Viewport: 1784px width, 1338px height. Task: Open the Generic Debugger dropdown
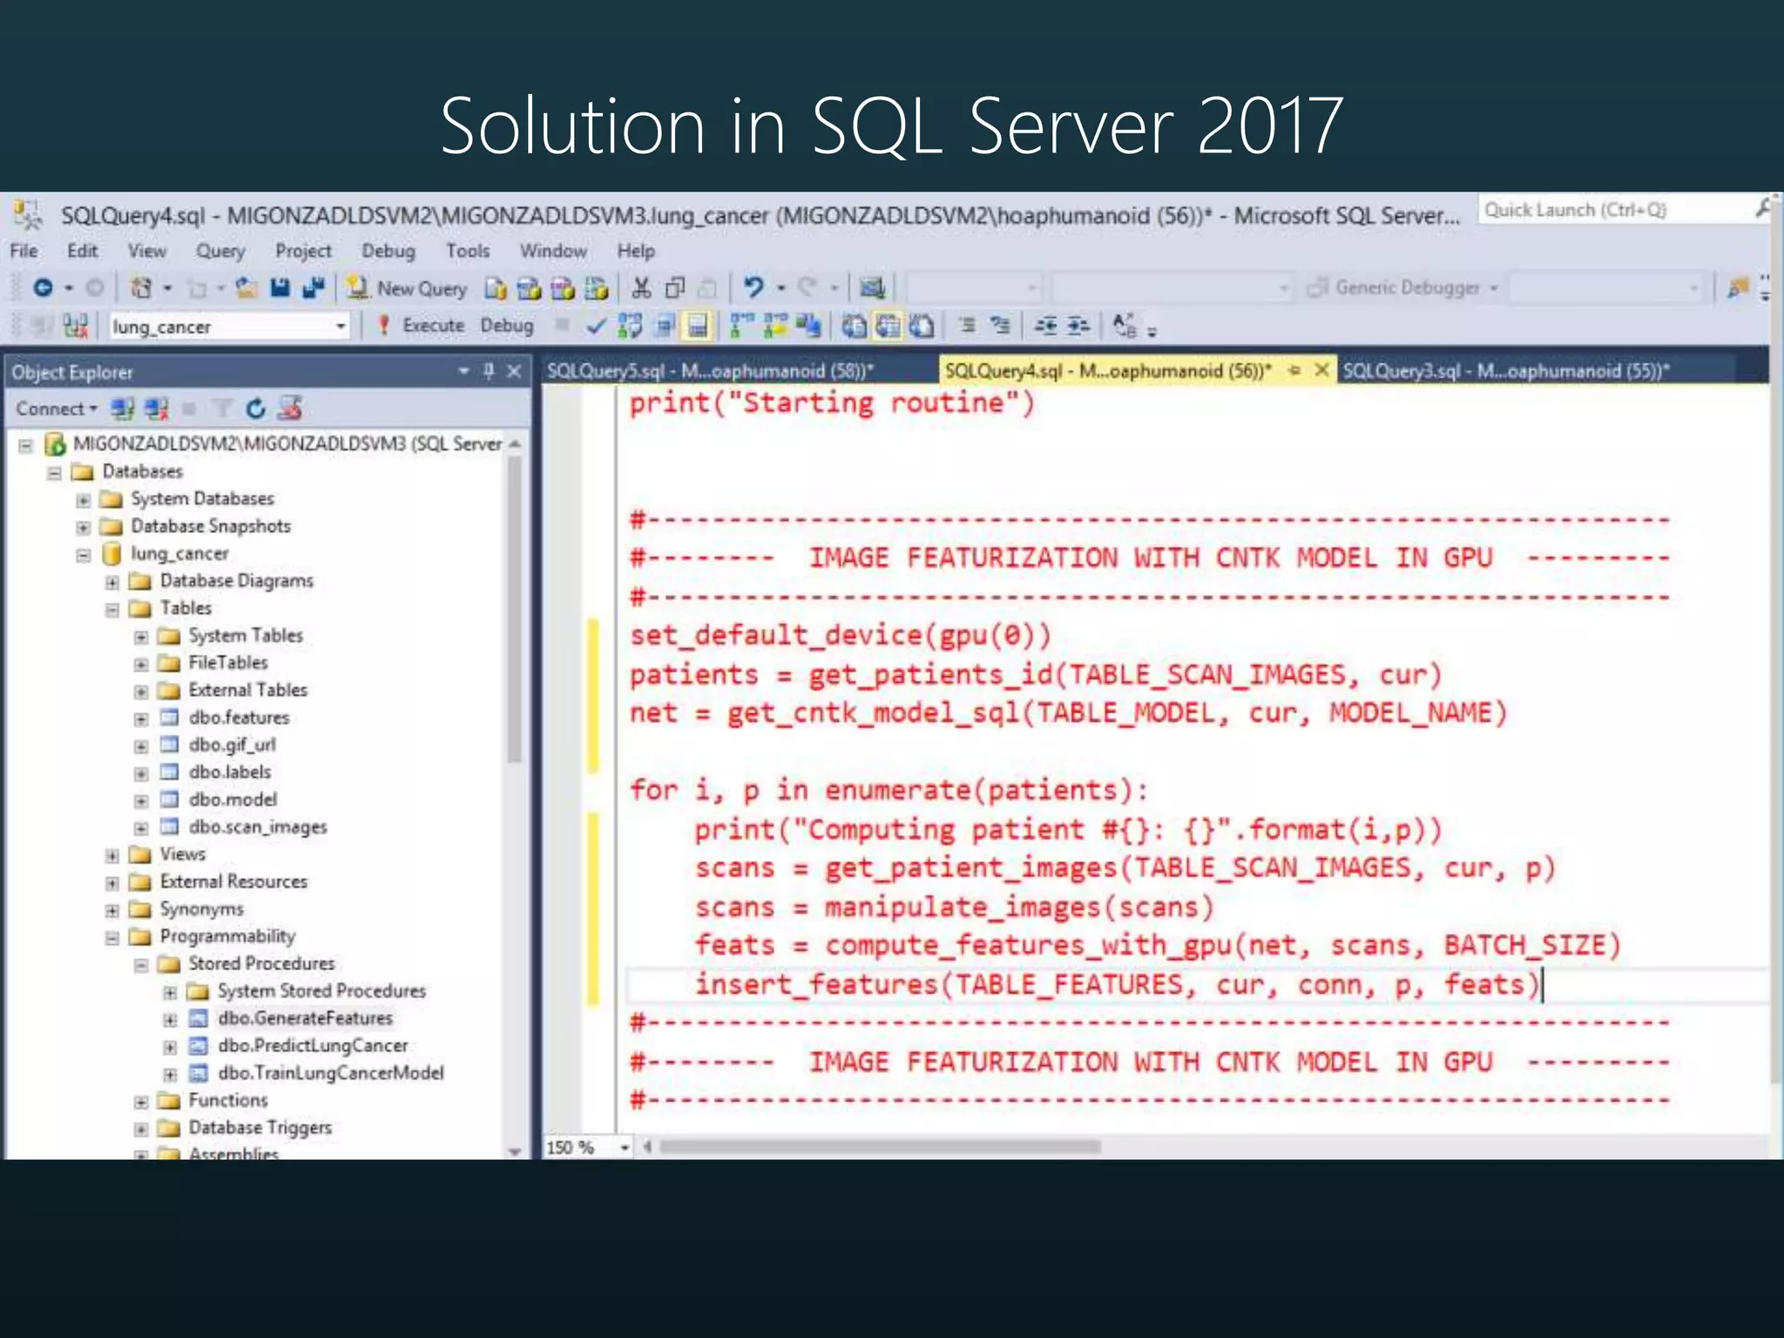coord(1493,287)
